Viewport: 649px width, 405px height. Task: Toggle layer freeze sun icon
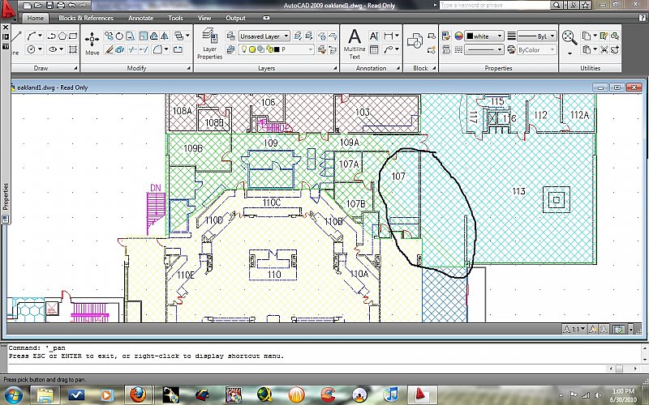(252, 49)
